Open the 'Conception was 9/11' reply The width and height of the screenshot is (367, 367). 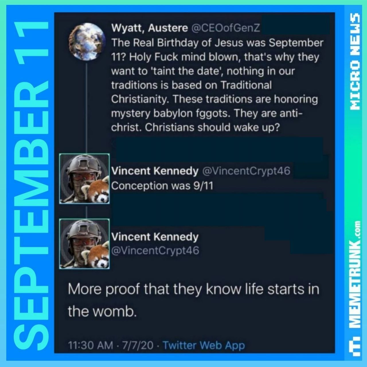tap(162, 186)
